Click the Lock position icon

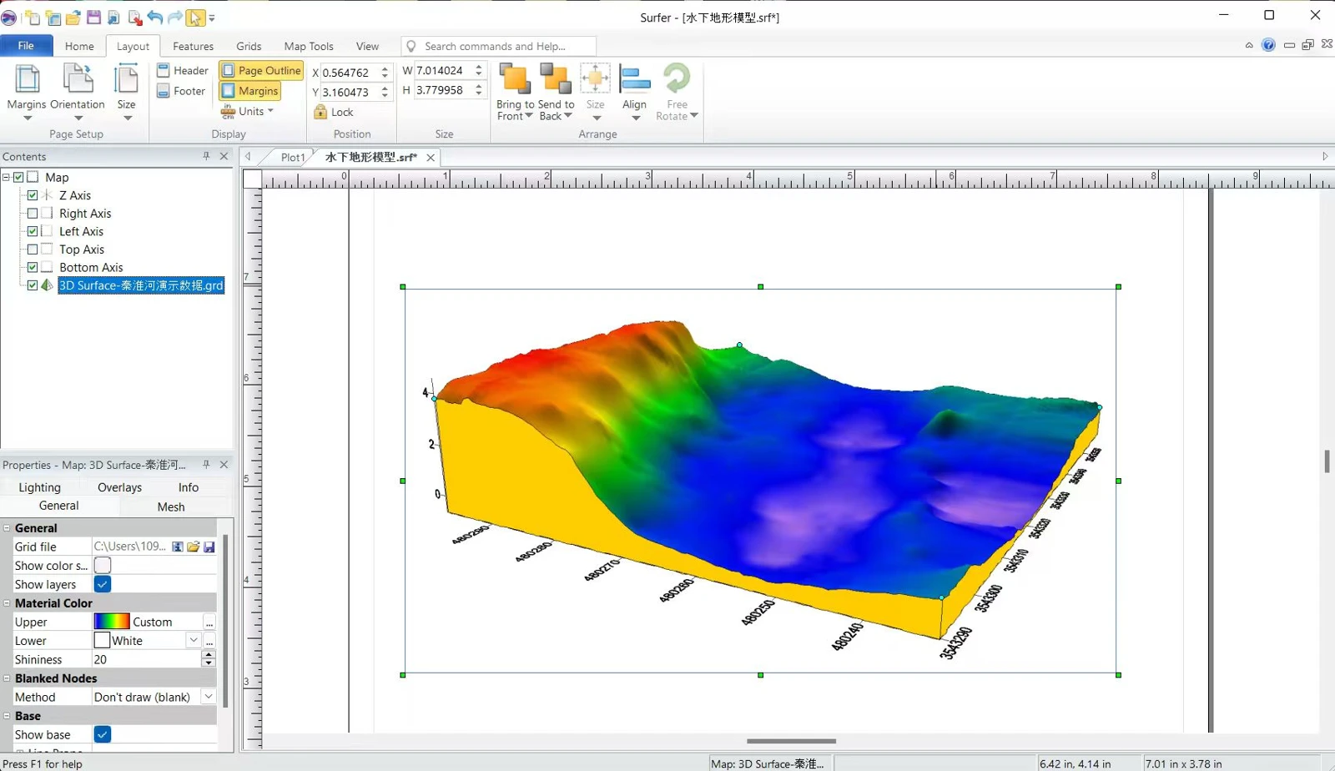point(320,112)
